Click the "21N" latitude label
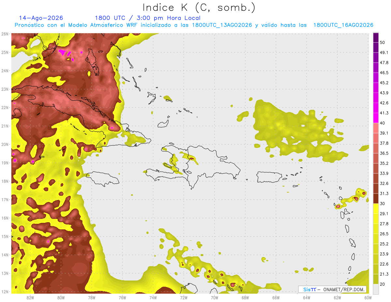Image resolution: width=391 pixels, height=302 pixels. (x=5, y=126)
